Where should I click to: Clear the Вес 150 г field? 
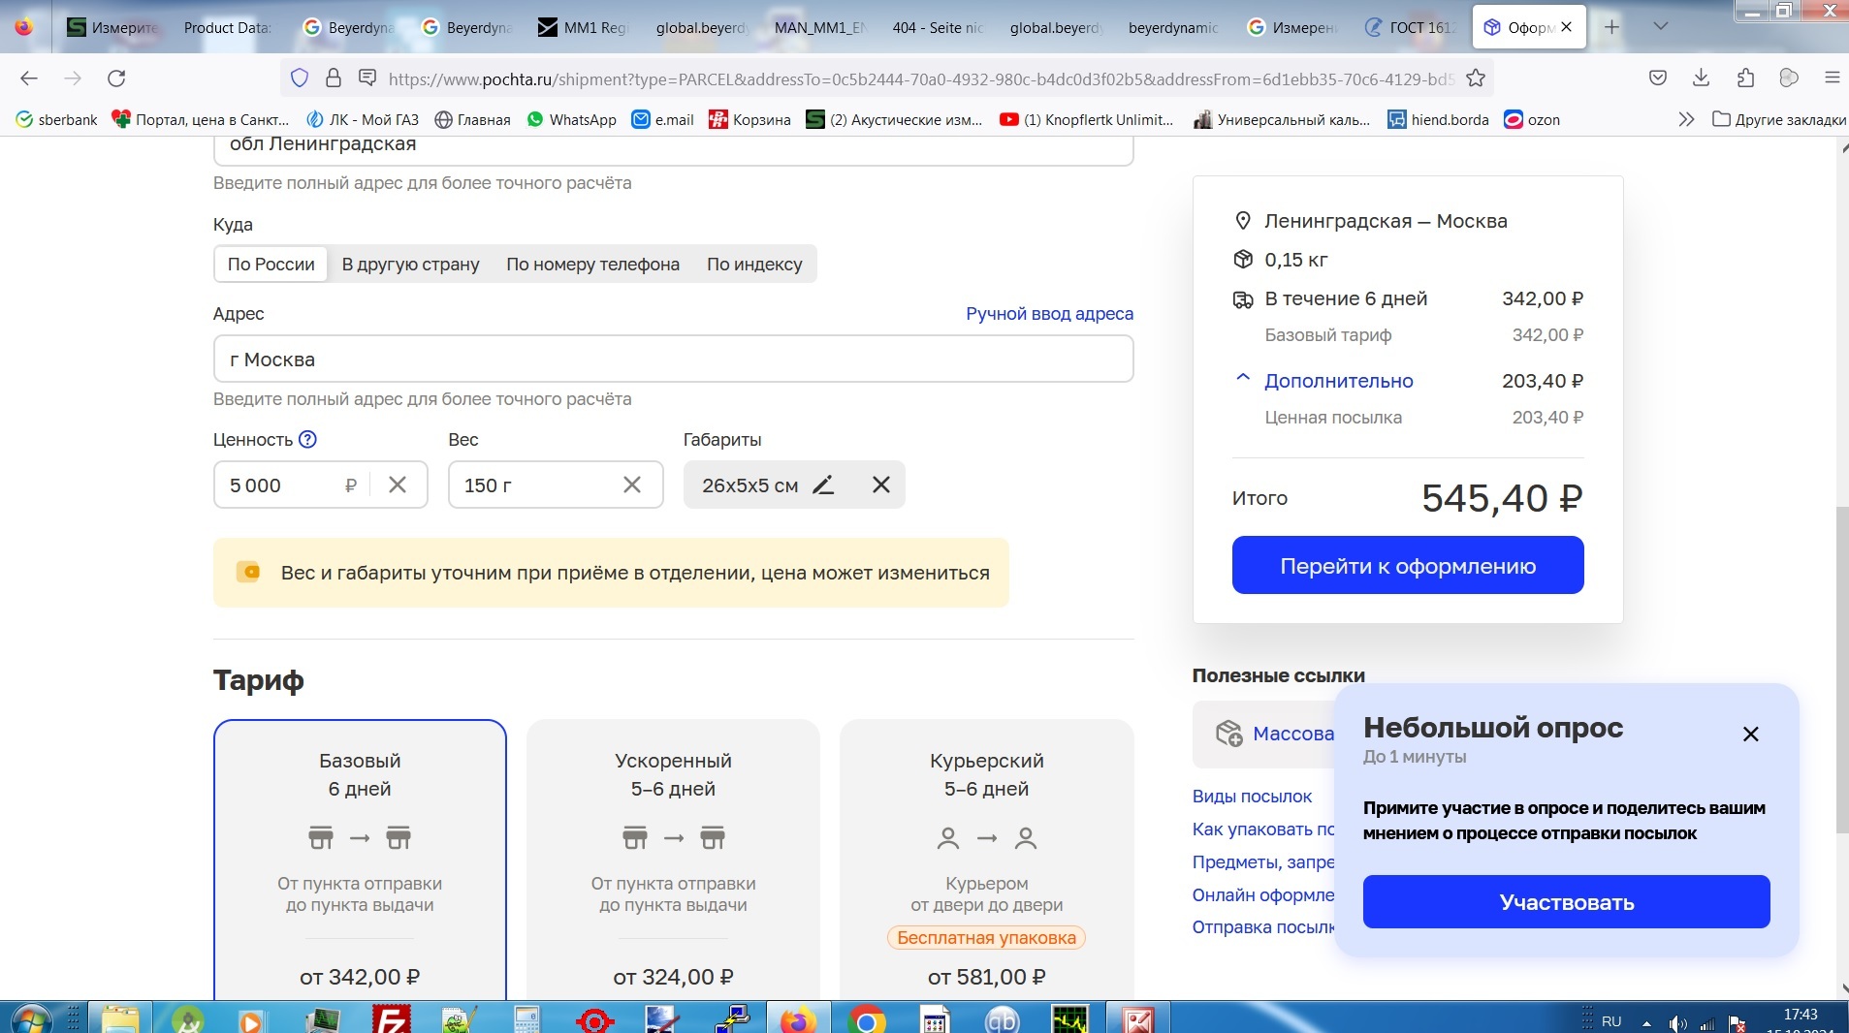pos(632,485)
